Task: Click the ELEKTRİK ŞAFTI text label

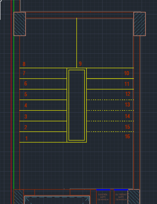Action: [x=103, y=197]
